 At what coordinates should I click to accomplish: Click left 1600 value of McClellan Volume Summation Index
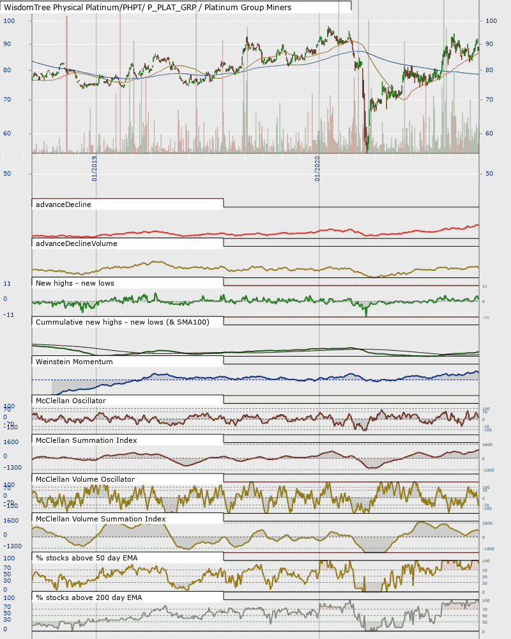pyautogui.click(x=11, y=521)
